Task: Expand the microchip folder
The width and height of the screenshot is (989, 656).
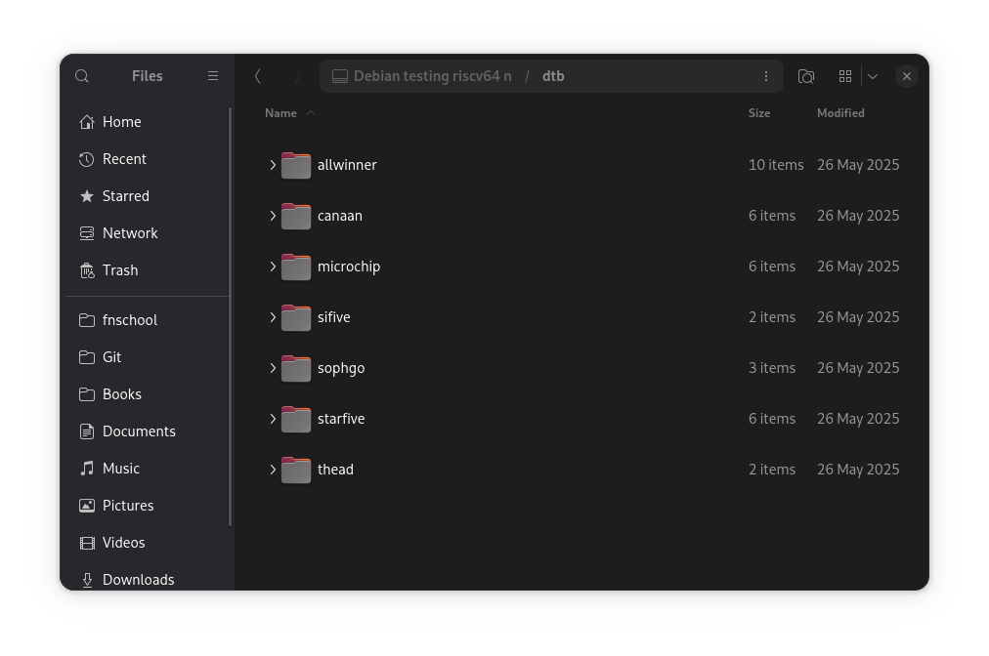Action: [273, 266]
